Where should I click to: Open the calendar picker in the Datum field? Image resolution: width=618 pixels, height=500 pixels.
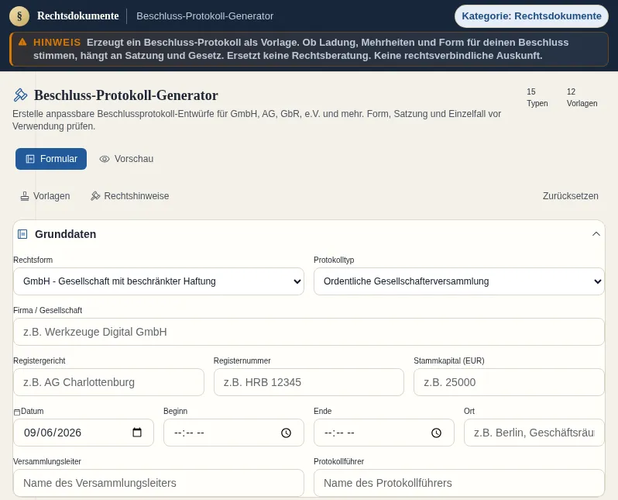point(137,433)
